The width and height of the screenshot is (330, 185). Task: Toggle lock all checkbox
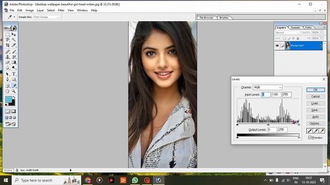pos(298,39)
